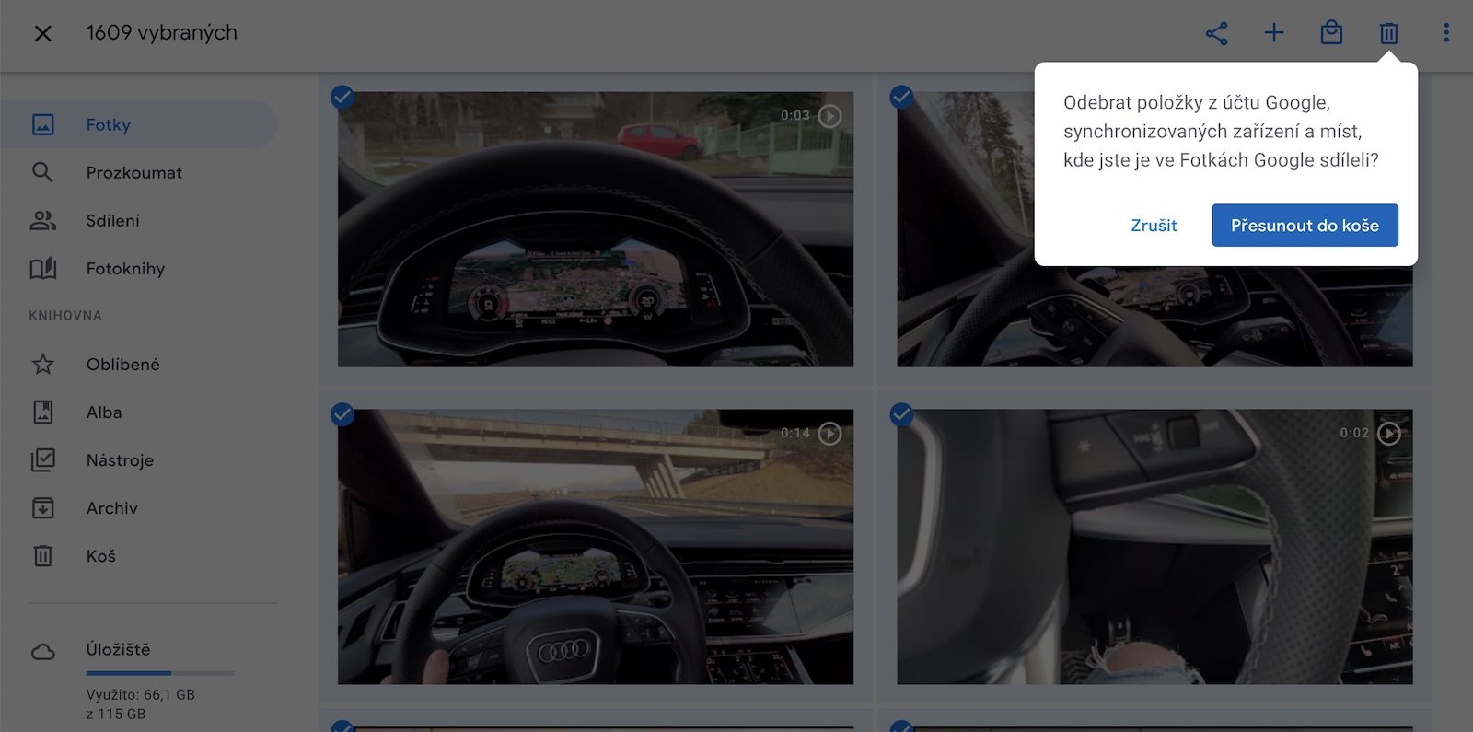This screenshot has width=1473, height=732.
Task: Deselect the top-right video checkmark
Action: (901, 97)
